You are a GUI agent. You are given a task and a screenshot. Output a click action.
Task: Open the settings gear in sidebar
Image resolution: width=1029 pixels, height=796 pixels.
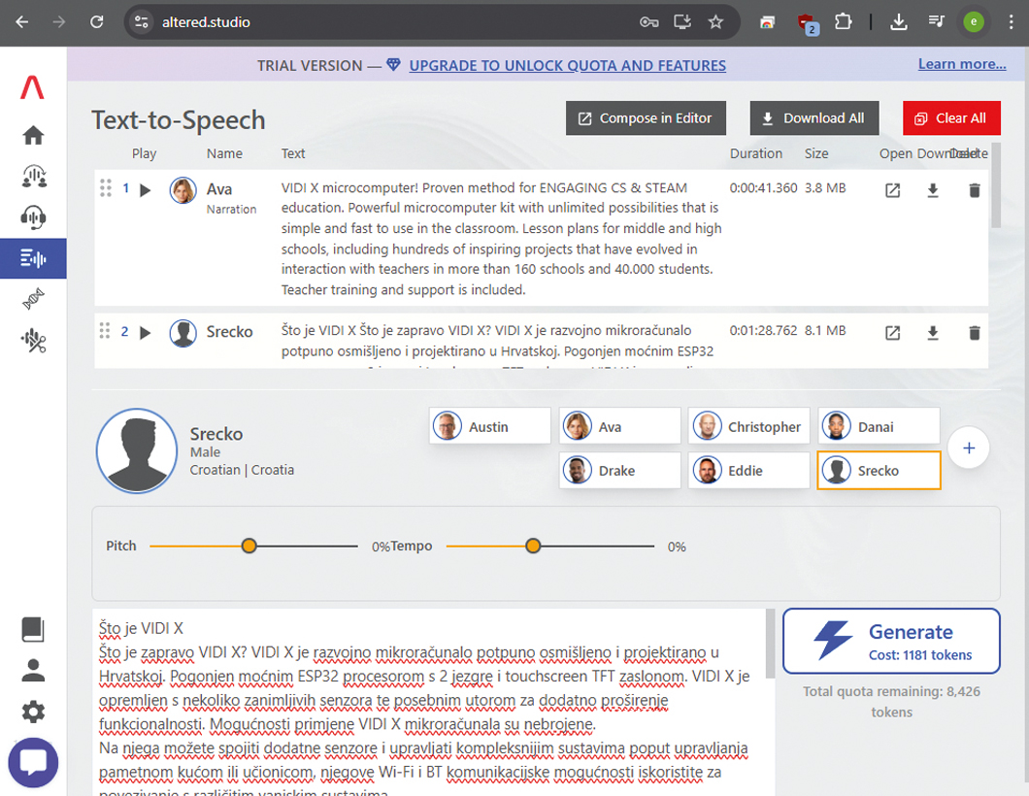[33, 713]
